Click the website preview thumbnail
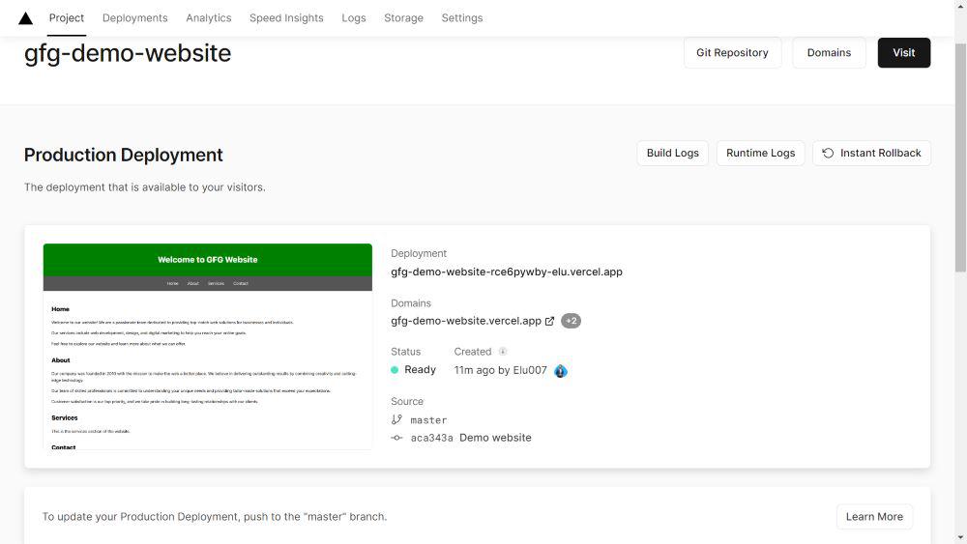The width and height of the screenshot is (967, 544). 208,346
